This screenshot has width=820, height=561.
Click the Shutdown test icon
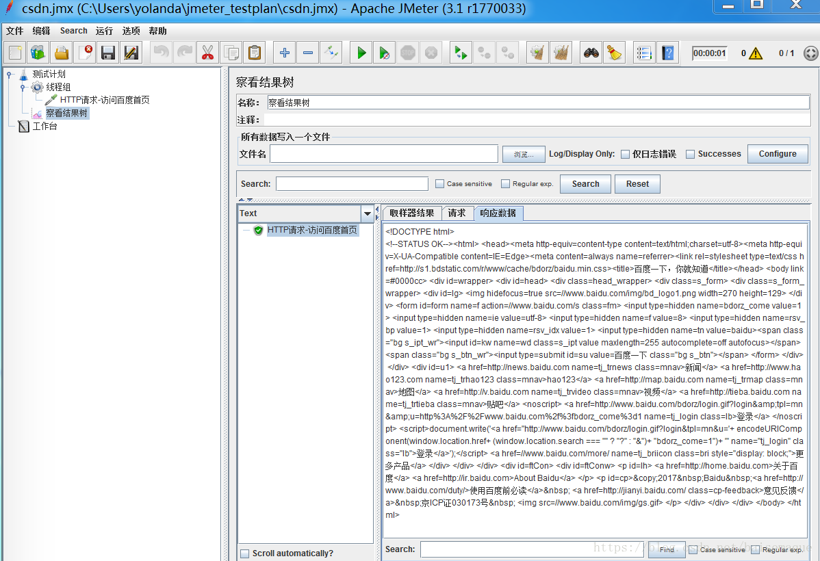point(431,53)
